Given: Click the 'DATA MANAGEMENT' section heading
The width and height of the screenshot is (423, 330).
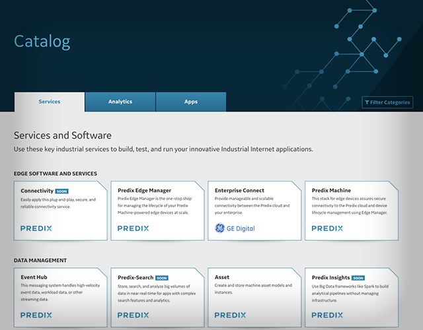Looking at the screenshot, I should click(x=40, y=260).
